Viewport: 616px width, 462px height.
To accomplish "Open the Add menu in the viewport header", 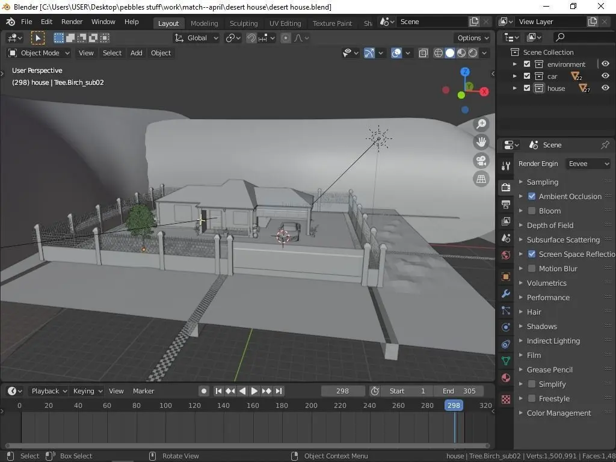I will pyautogui.click(x=137, y=53).
